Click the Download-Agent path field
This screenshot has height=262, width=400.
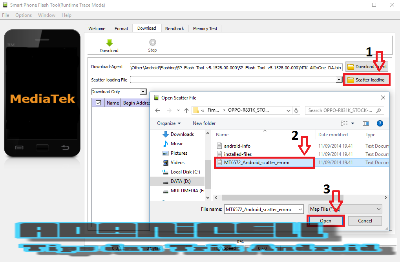pyautogui.click(x=236, y=67)
